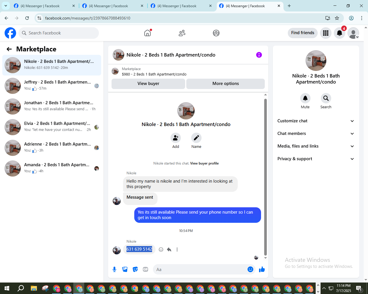Image resolution: width=368 pixels, height=294 pixels.
Task: Focus the Aa message input box
Action: (200, 269)
